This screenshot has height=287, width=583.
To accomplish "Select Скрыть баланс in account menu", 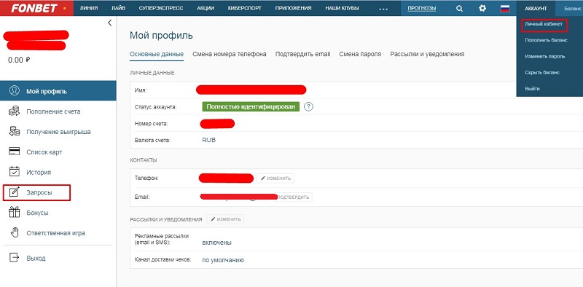I will [x=542, y=73].
